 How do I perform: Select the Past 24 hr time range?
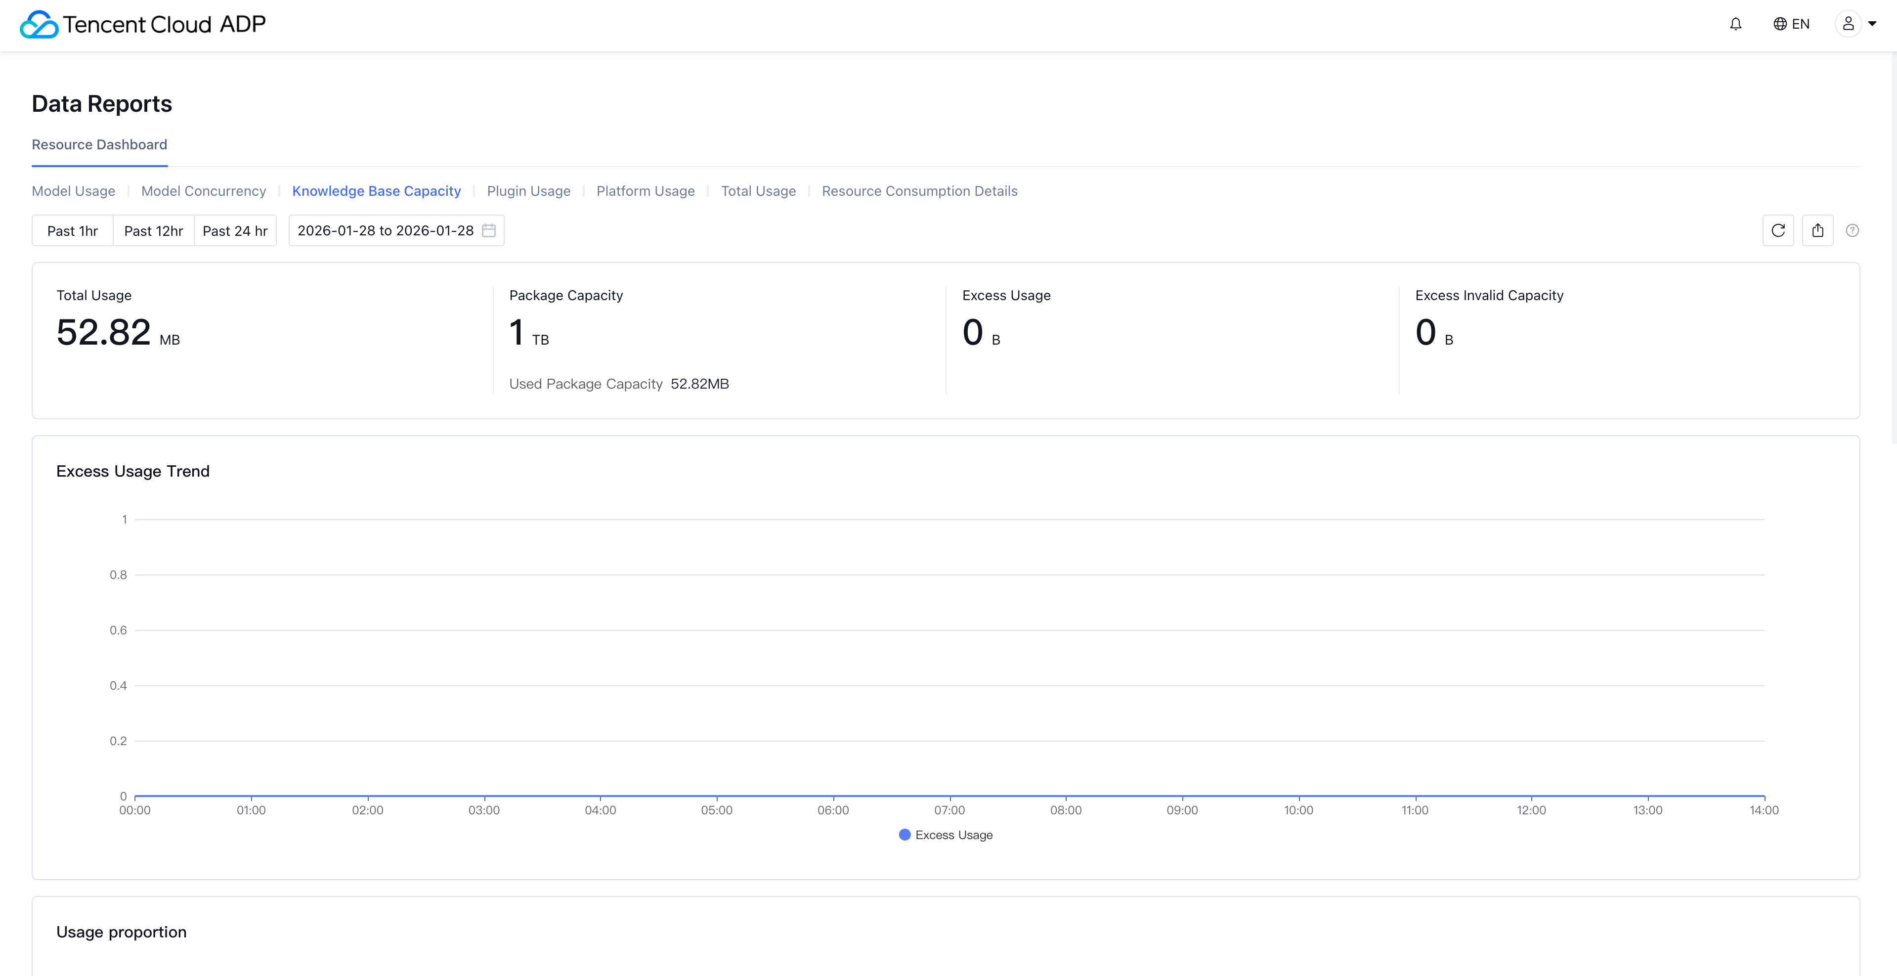(x=235, y=230)
